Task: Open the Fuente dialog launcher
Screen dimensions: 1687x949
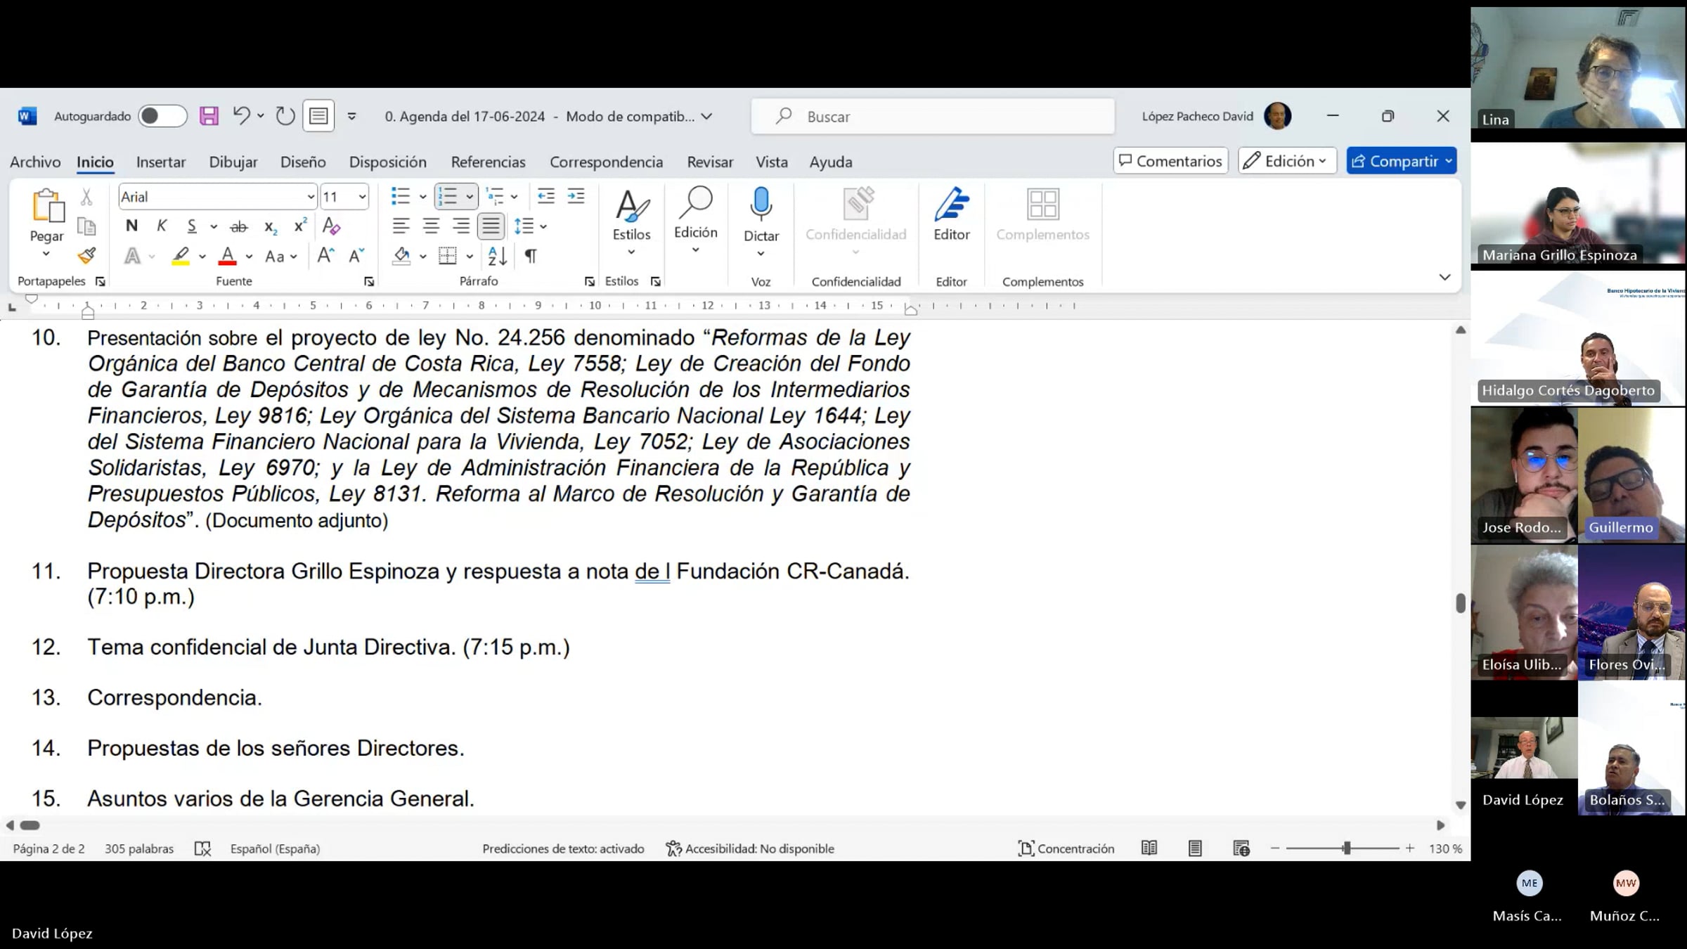Action: [369, 282]
